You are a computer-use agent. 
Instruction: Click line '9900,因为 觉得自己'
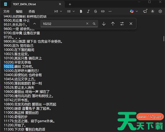[18, 46]
